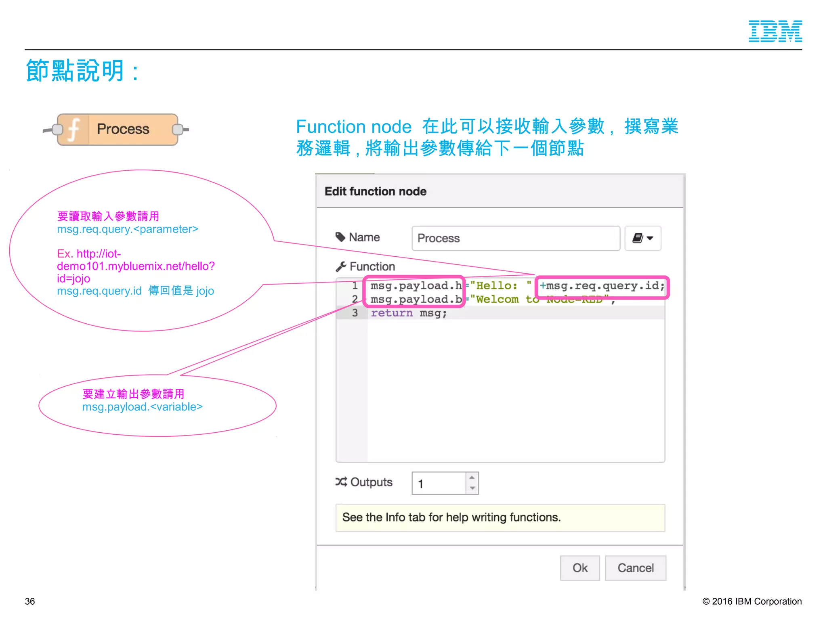Click the Outputs number field
The image size is (827, 620).
pyautogui.click(x=439, y=483)
